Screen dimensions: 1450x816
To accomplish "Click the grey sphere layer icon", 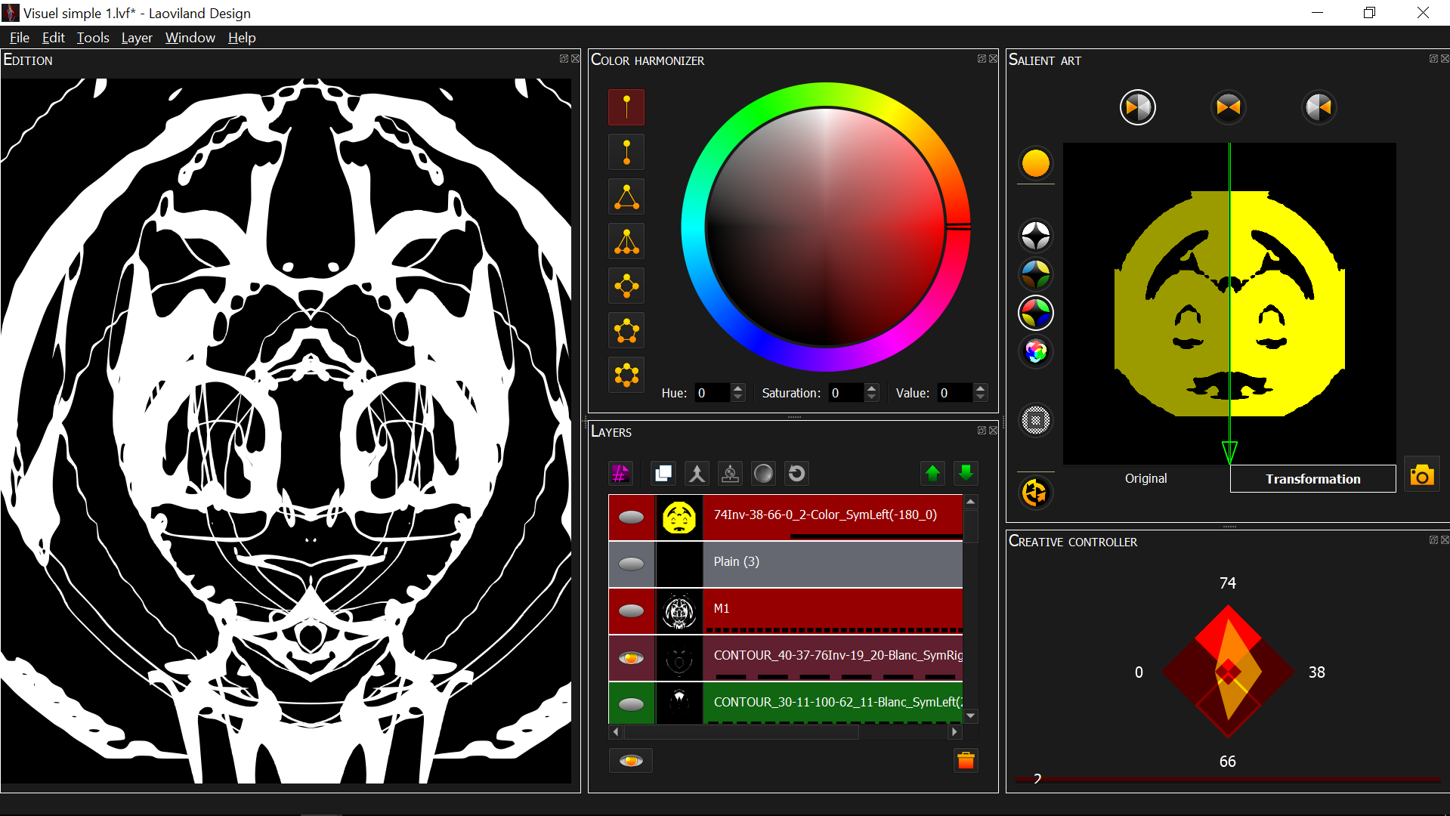I will [763, 474].
